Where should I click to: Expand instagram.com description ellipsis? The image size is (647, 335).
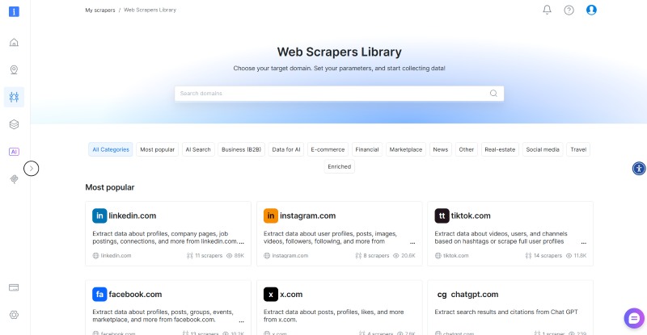[412, 243]
